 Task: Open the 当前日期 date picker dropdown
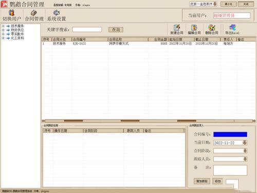click(245, 143)
